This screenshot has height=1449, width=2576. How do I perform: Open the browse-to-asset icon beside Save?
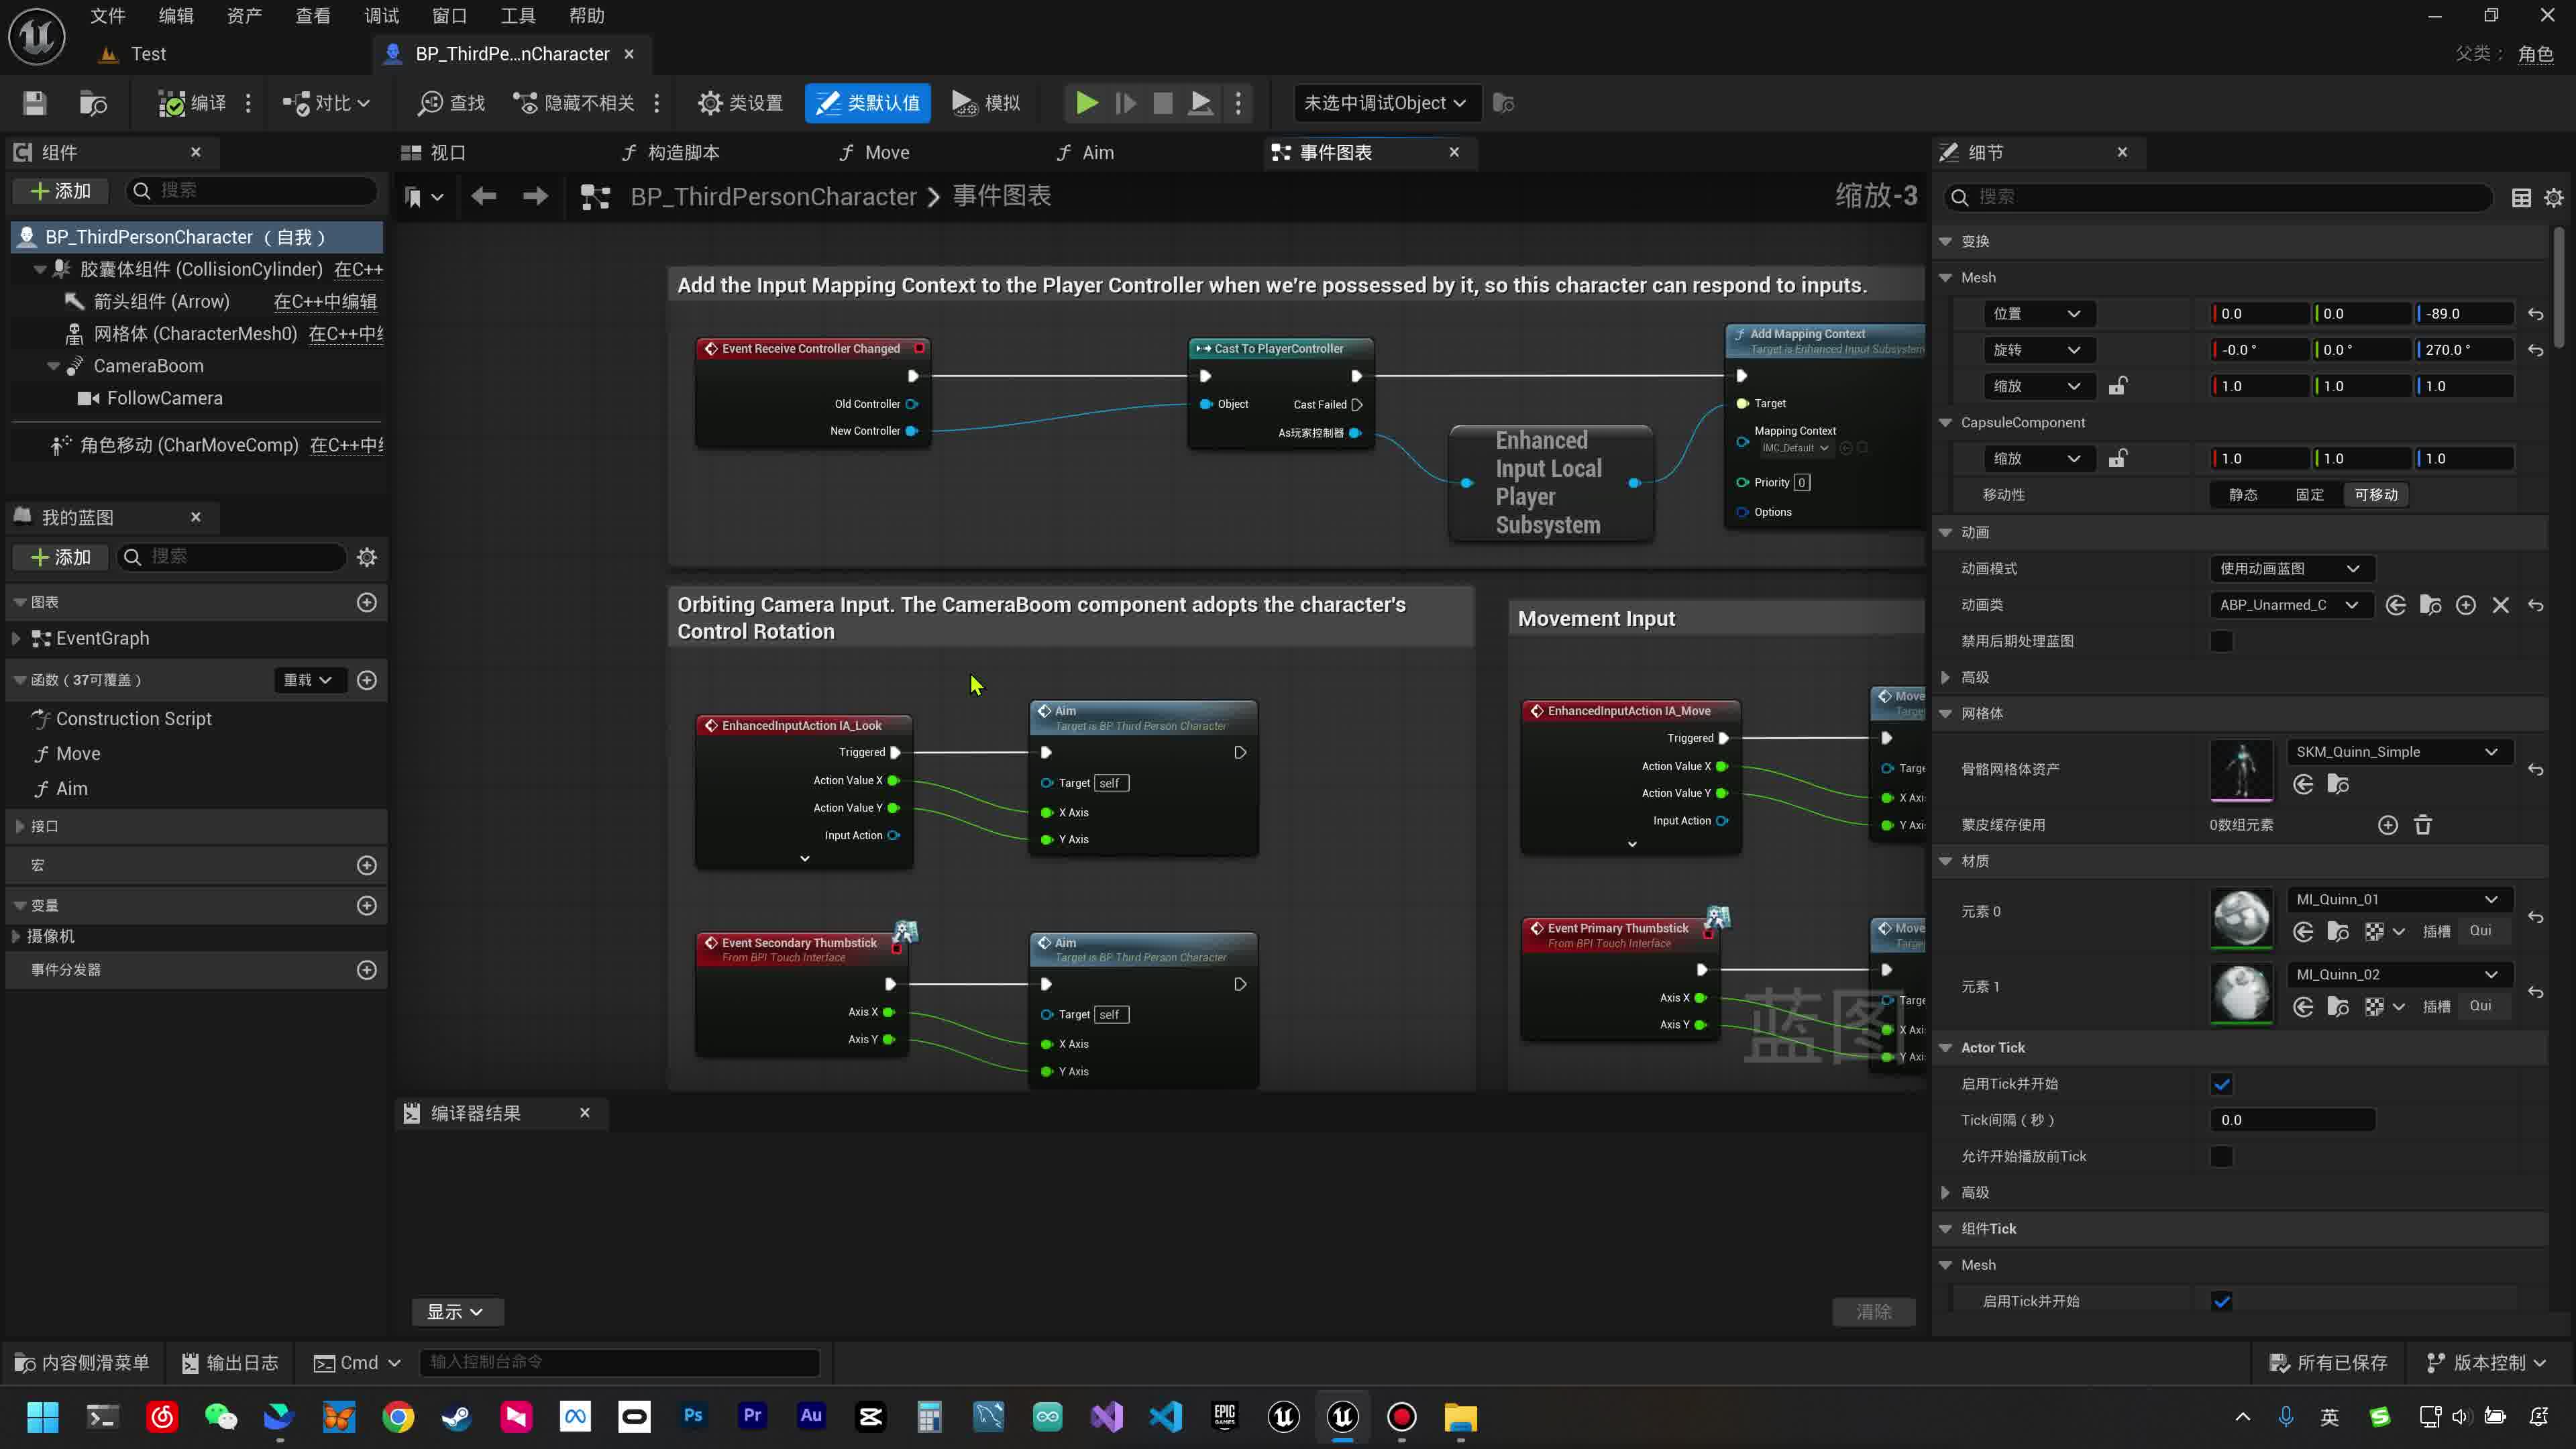coord(93,103)
